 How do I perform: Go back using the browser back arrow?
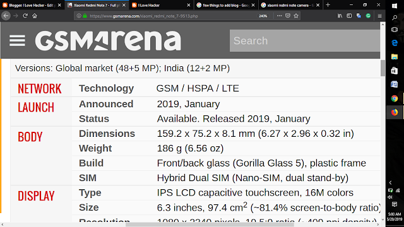6,16
